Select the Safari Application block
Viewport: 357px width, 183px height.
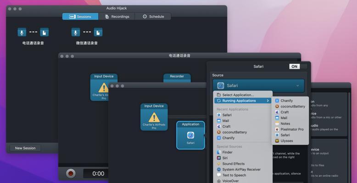point(190,135)
